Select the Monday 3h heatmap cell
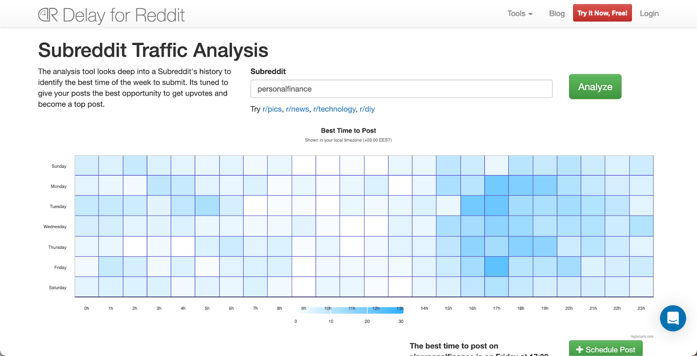The height and width of the screenshot is (356, 697). coord(159,186)
